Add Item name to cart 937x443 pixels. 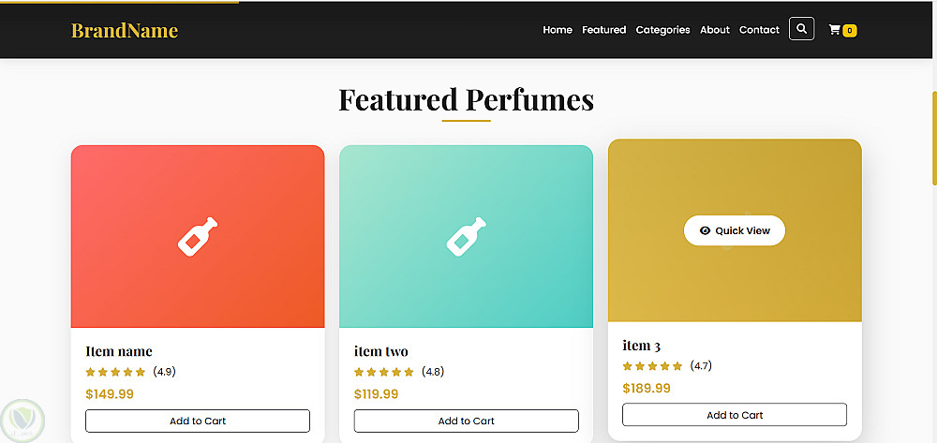pos(198,421)
